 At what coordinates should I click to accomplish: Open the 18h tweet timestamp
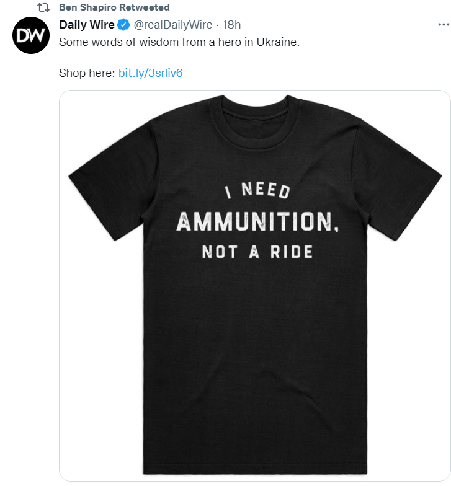(231, 25)
